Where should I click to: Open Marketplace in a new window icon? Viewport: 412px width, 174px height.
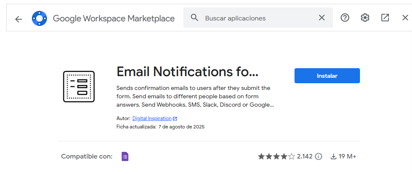point(385,18)
